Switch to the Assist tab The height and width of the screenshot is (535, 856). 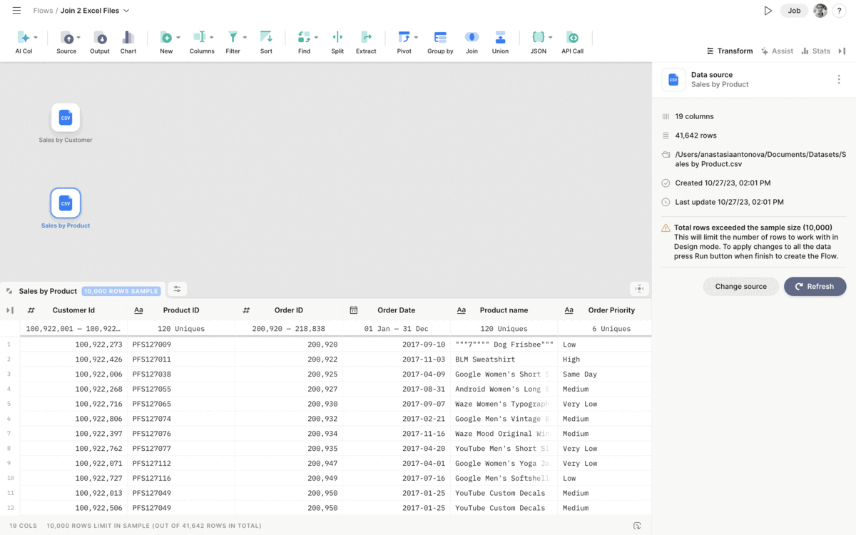tap(777, 51)
